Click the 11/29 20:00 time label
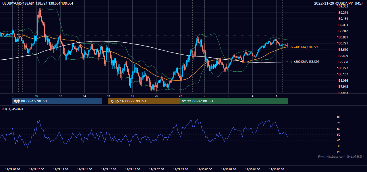This screenshot has height=172, width=367. tap(157, 169)
